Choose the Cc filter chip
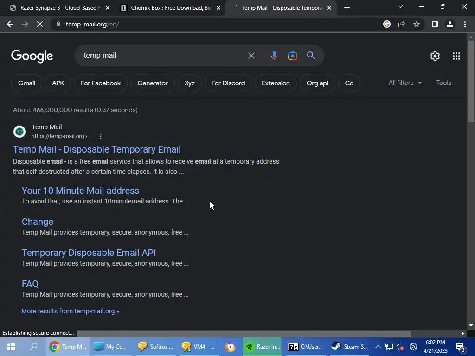Viewport: 475px width, 356px height. click(x=349, y=83)
